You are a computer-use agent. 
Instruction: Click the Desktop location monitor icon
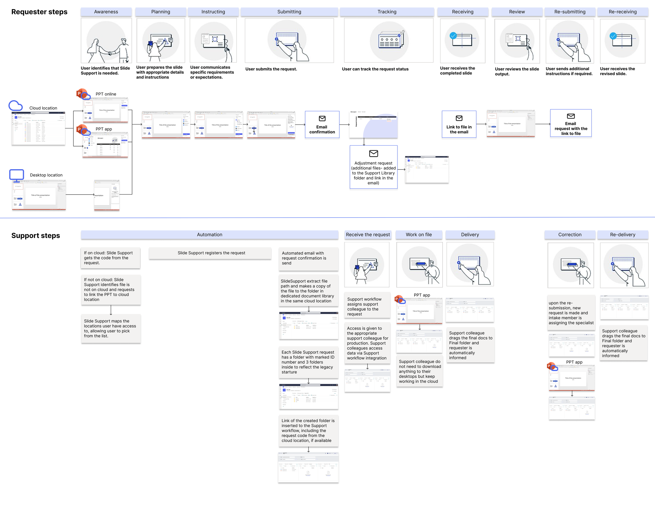coord(16,175)
